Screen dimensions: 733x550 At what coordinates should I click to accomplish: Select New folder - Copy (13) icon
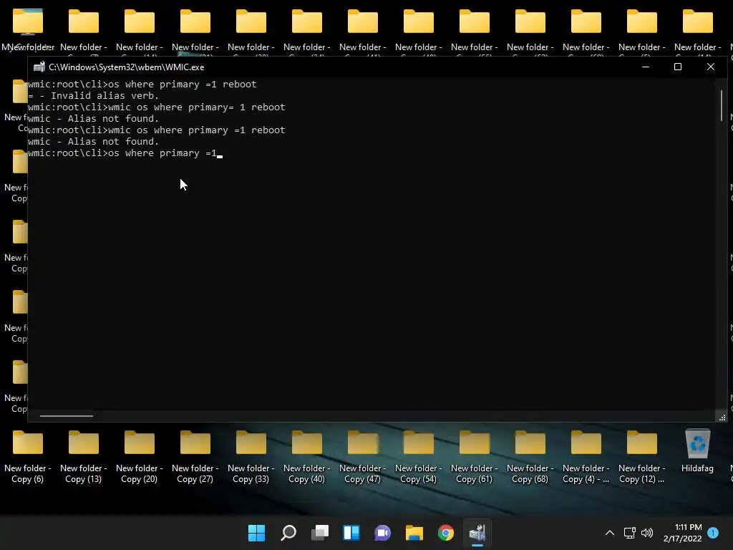tap(83, 456)
